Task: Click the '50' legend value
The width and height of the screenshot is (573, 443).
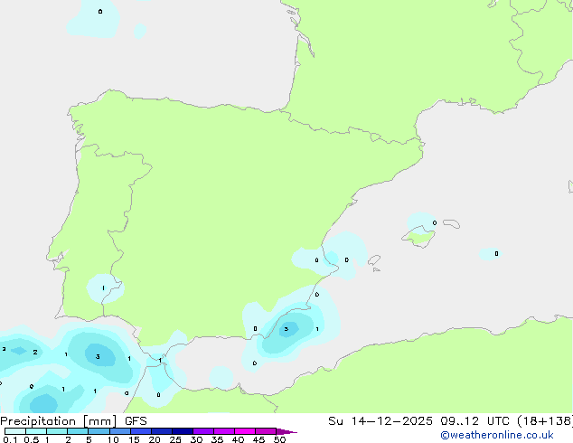Action: (x=279, y=439)
